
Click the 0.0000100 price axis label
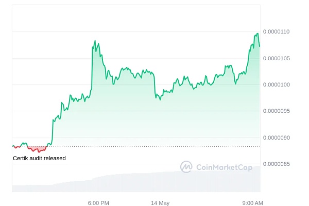click(x=277, y=84)
